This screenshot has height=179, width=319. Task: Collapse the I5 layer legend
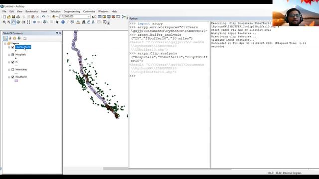[x=9, y=62]
